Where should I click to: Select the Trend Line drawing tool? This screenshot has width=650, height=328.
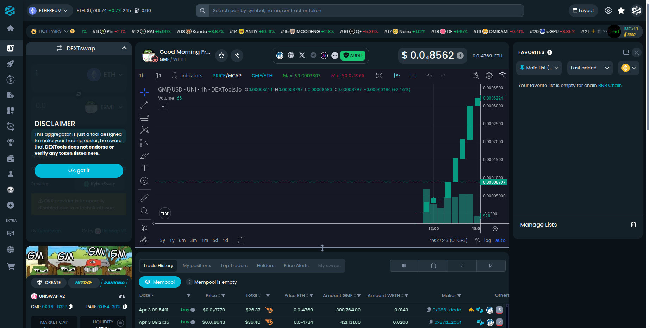pos(144,105)
